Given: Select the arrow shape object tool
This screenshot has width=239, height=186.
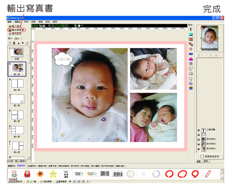Looking at the screenshot, I should 191,79.
